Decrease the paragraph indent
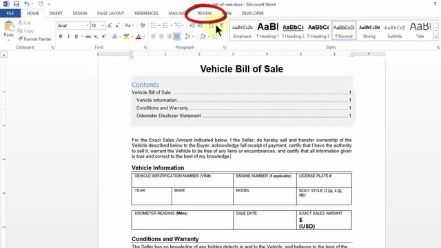Screen dimensions: 441x248 pyautogui.click(x=192, y=25)
